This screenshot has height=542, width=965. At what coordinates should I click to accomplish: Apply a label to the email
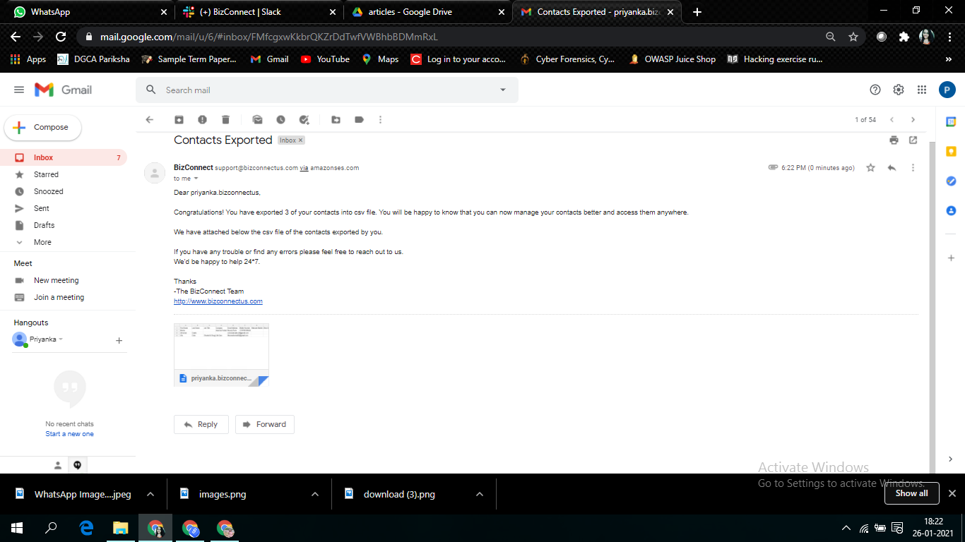[359, 120]
